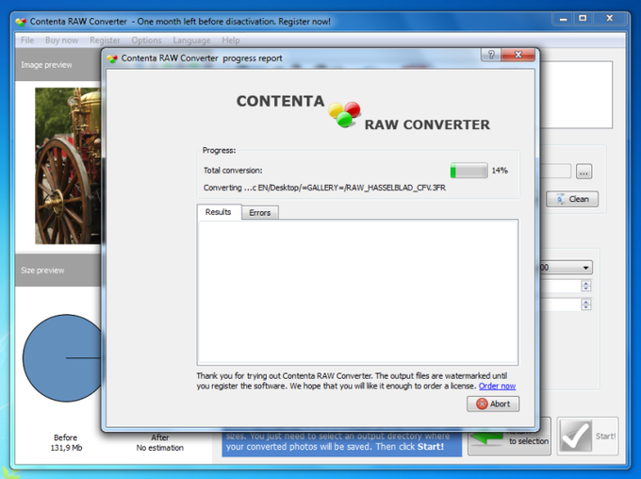Click the 'Before 131,9 Mb' label
Screen dimensions: 641x479
tap(66, 442)
